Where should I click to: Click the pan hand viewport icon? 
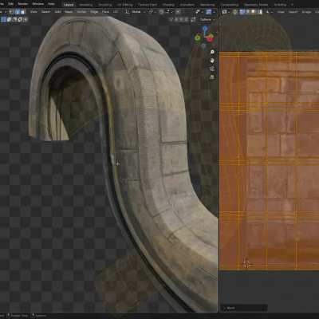pyautogui.click(x=212, y=61)
